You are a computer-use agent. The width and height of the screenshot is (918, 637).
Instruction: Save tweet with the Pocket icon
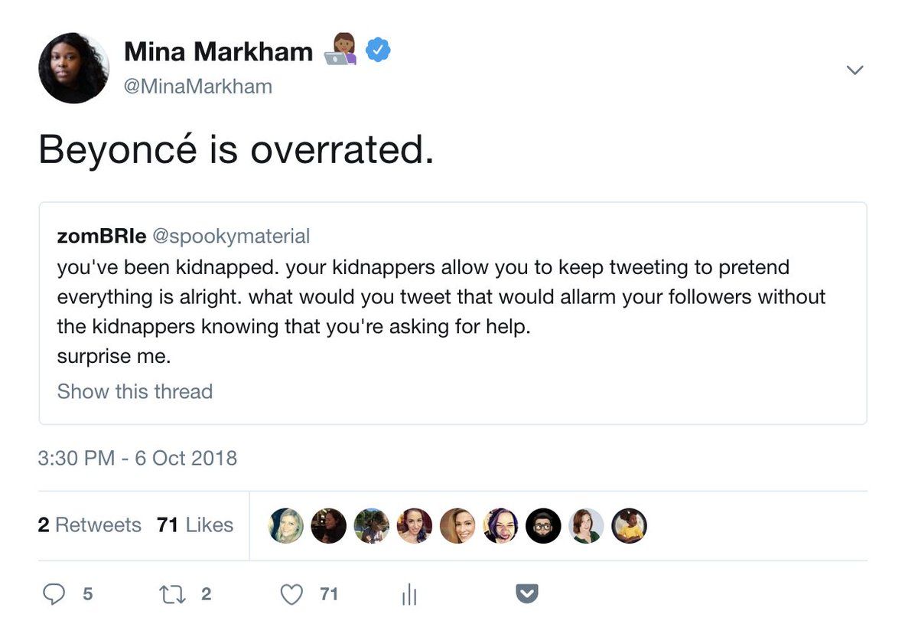click(x=527, y=594)
